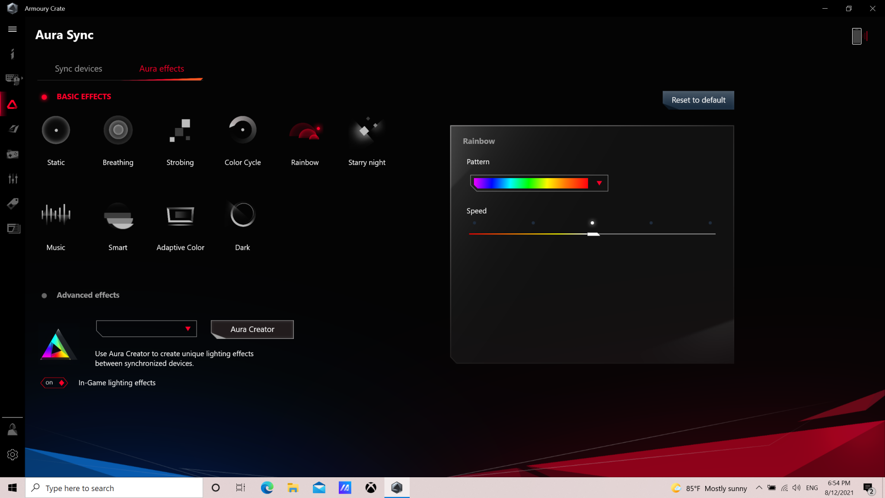Switch to the Aura effects tab
The image size is (885, 498).
click(162, 69)
